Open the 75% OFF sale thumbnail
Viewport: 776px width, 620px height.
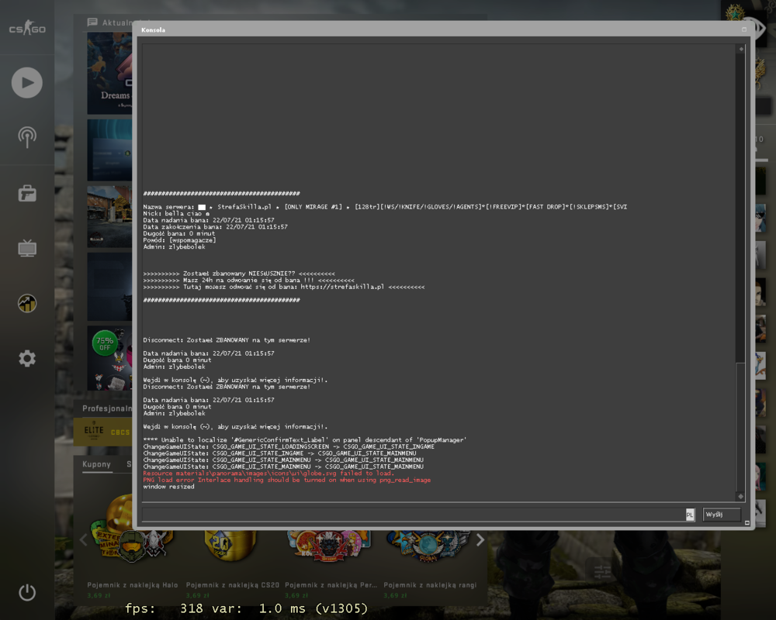pyautogui.click(x=110, y=358)
